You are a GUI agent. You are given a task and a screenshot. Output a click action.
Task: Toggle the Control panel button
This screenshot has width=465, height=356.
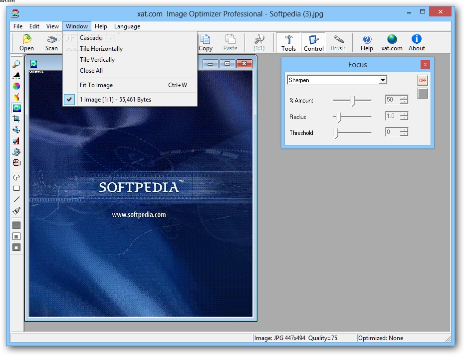pyautogui.click(x=313, y=43)
